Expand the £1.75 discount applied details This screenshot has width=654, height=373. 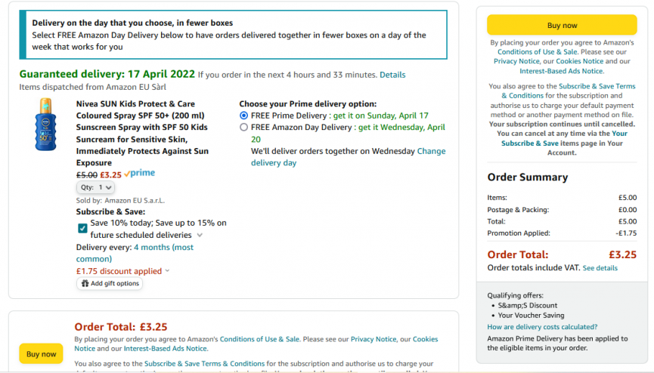click(167, 271)
